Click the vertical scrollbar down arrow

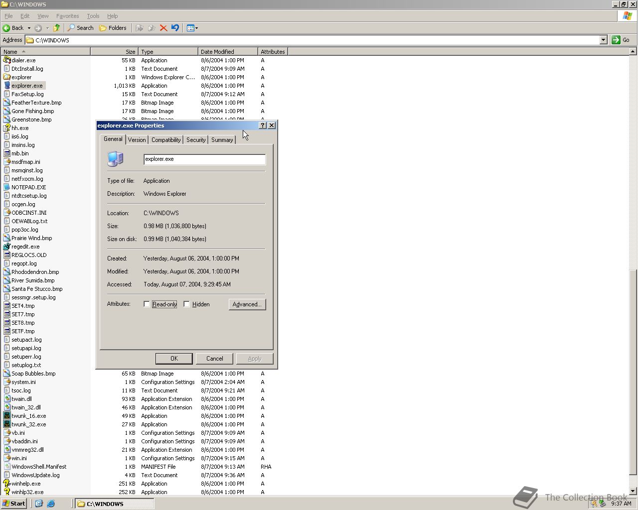click(633, 491)
